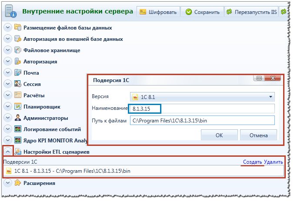Select the 1C 8.1 - 8.1.3.15 subversion row
Screen dimensions: 294x201
click(x=144, y=171)
